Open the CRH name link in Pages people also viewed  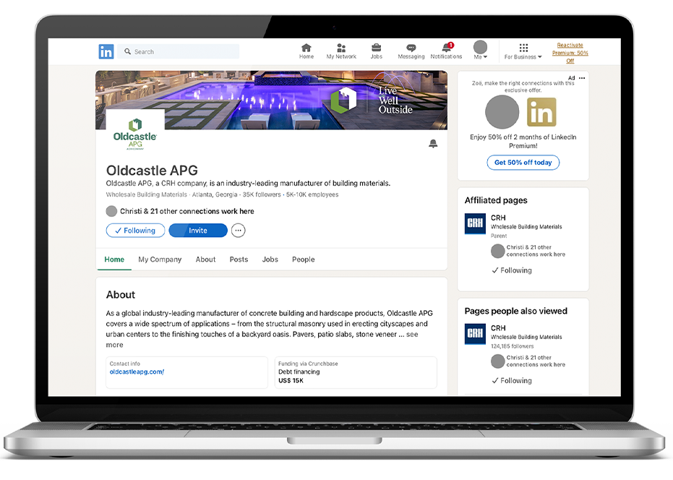(x=498, y=328)
